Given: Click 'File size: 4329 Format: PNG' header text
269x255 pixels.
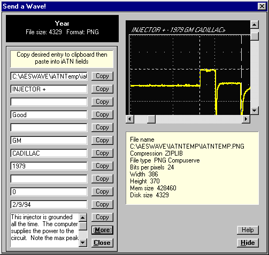Looking at the screenshot, I should tap(62, 32).
